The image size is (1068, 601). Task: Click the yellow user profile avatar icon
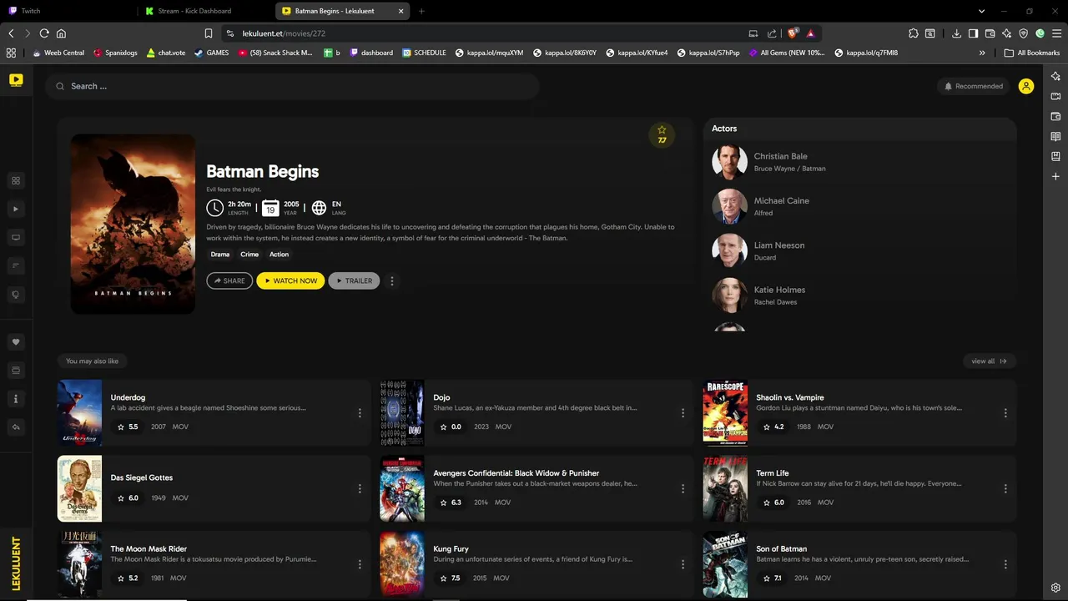click(x=1026, y=86)
